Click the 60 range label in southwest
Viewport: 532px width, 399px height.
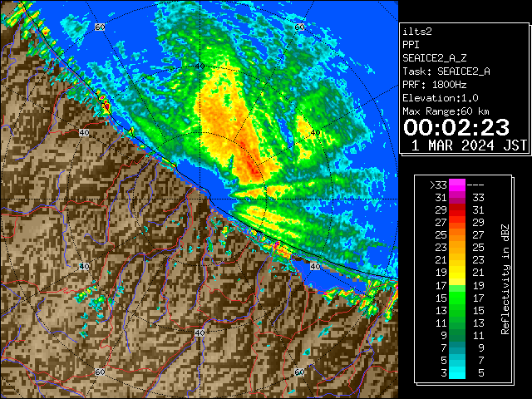click(100, 372)
